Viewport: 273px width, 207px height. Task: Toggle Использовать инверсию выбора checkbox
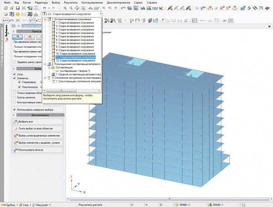click(15, 110)
